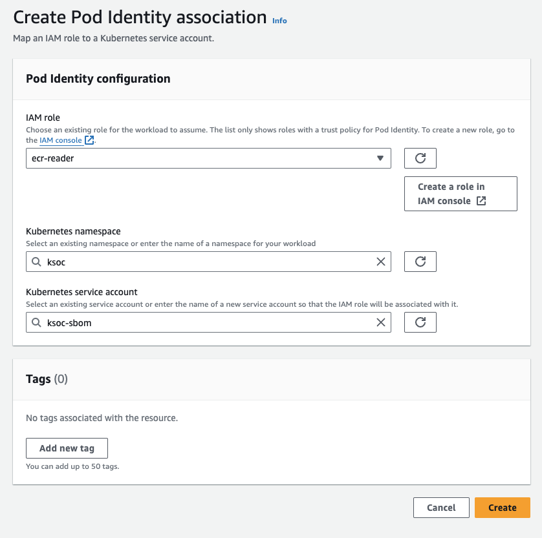Open Create a role in IAM console

point(461,193)
